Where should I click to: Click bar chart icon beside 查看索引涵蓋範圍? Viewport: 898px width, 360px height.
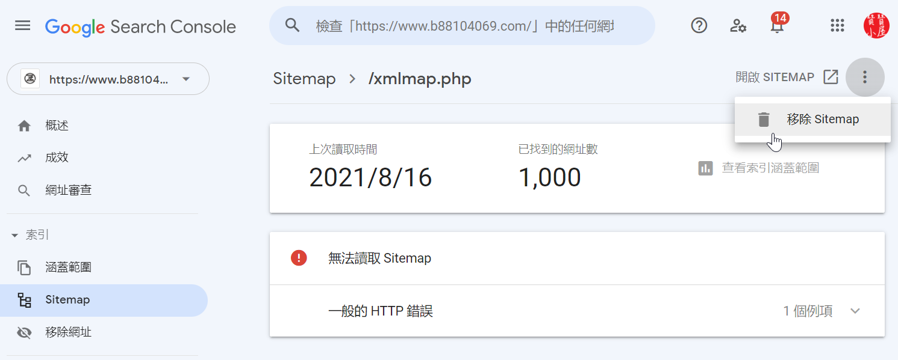coord(705,168)
